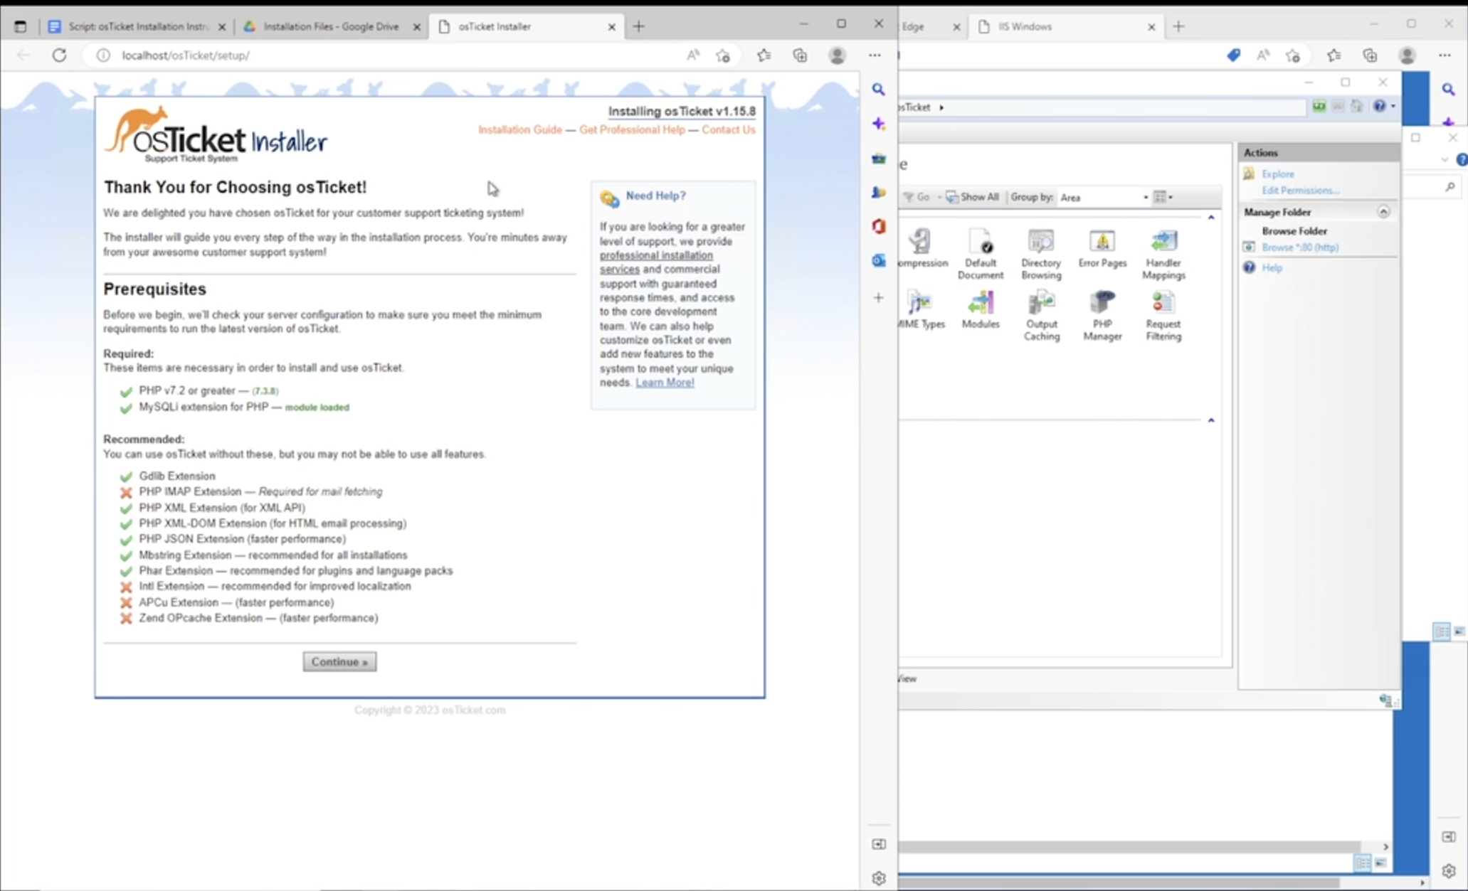Click Show All in IIS filter bar
The height and width of the screenshot is (891, 1468).
pos(973,197)
